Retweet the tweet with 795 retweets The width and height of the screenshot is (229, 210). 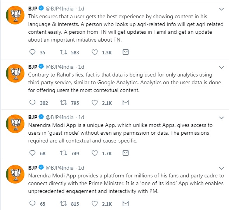[64, 102]
